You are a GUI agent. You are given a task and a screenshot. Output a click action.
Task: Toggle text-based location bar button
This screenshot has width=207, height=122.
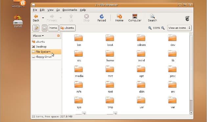36,28
